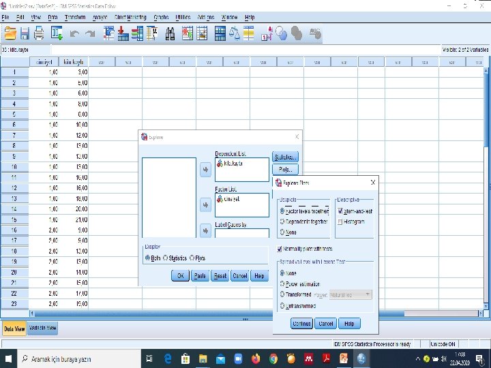Screen dimensions: 491x368
Task: Open File Explorer from taskbar
Action: (203, 358)
